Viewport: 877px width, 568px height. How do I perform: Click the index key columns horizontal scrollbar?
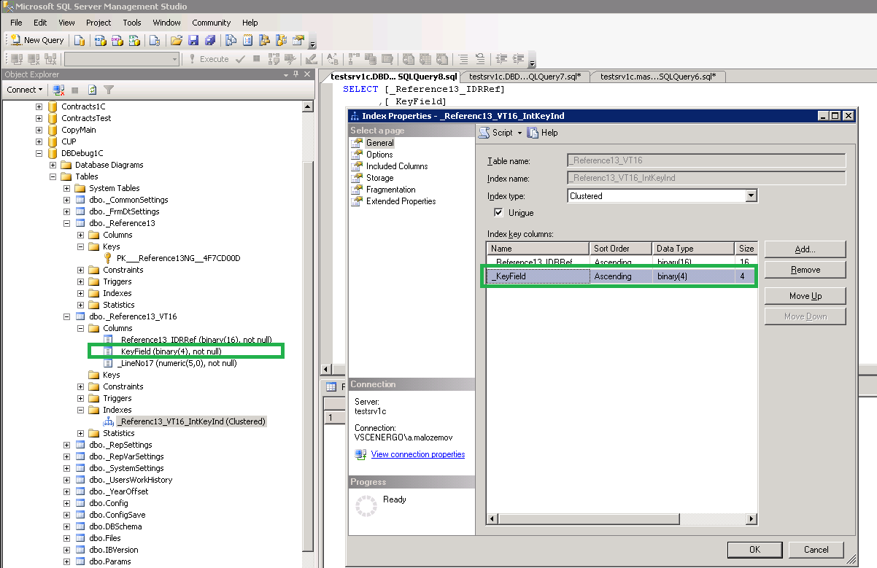[622, 518]
